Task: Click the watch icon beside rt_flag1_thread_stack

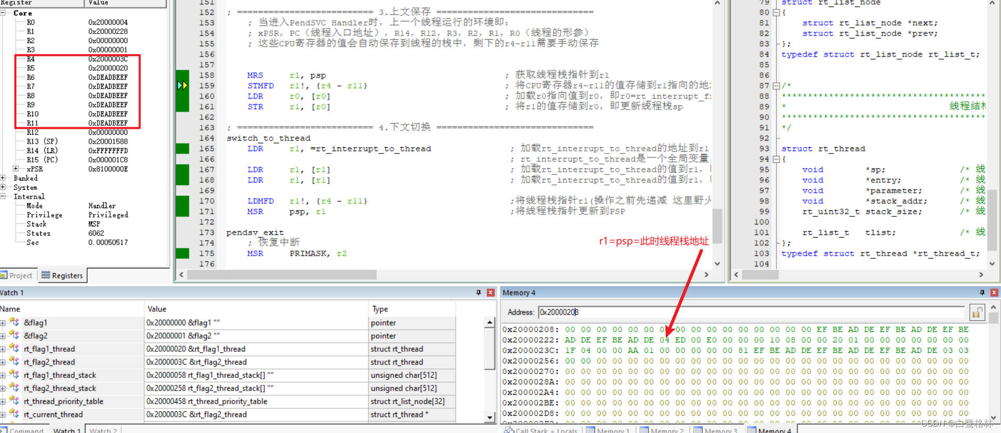Action: [14, 375]
